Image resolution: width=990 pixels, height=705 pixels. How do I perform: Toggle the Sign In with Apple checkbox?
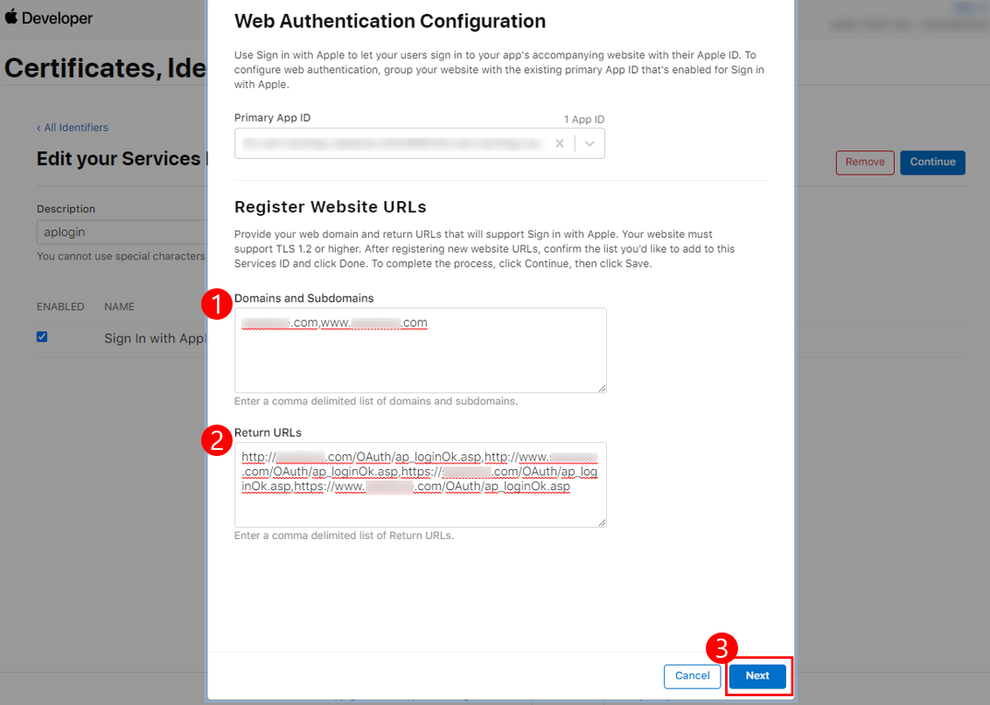(42, 337)
